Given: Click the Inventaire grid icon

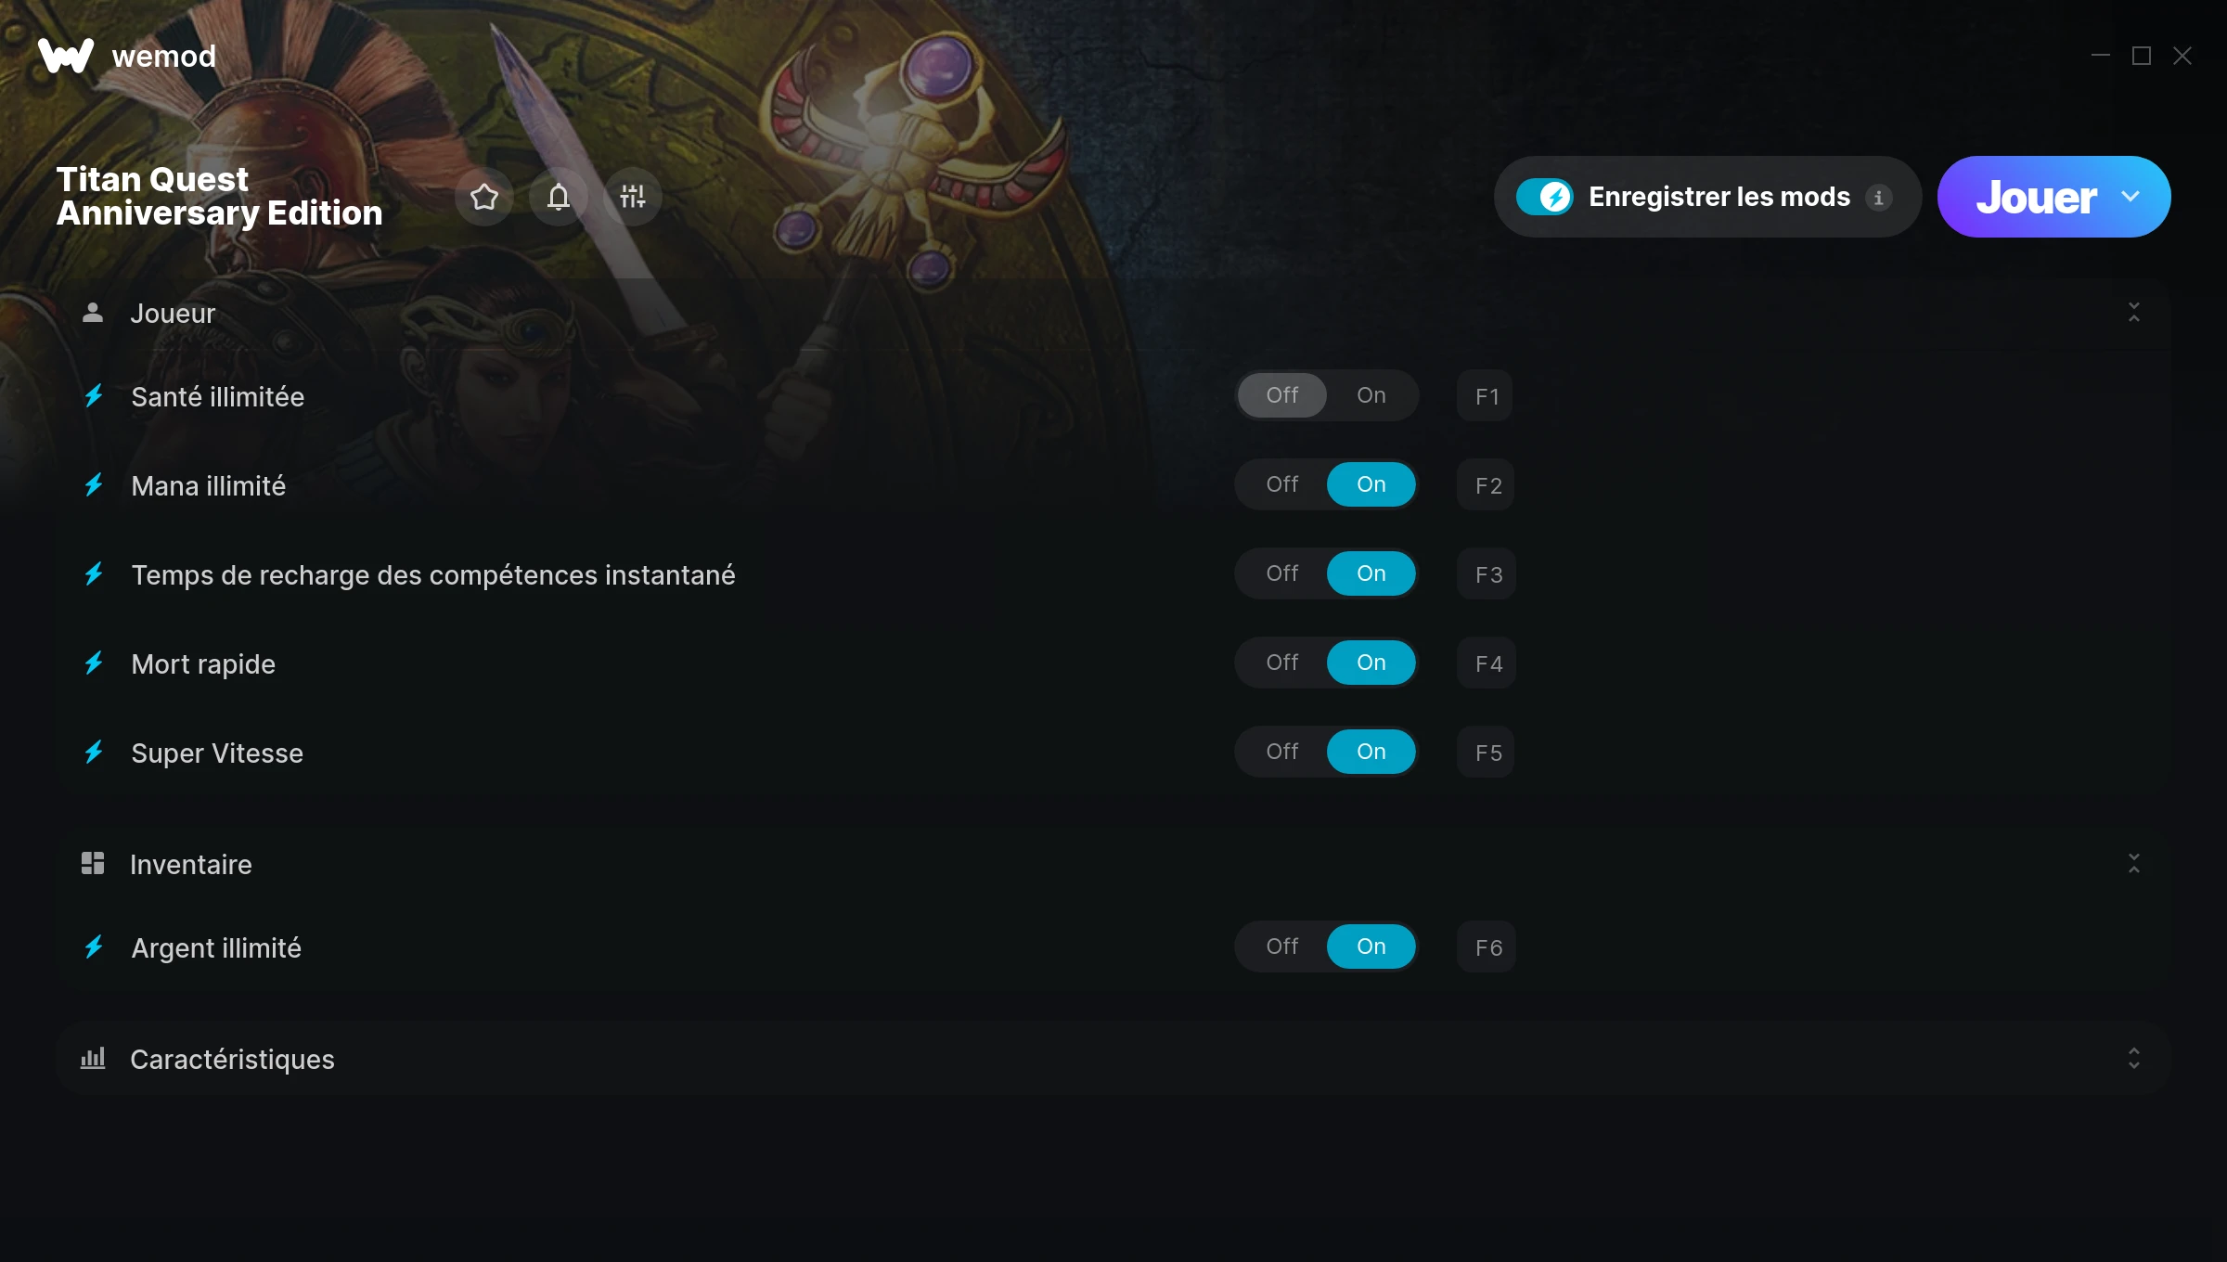Looking at the screenshot, I should (93, 864).
